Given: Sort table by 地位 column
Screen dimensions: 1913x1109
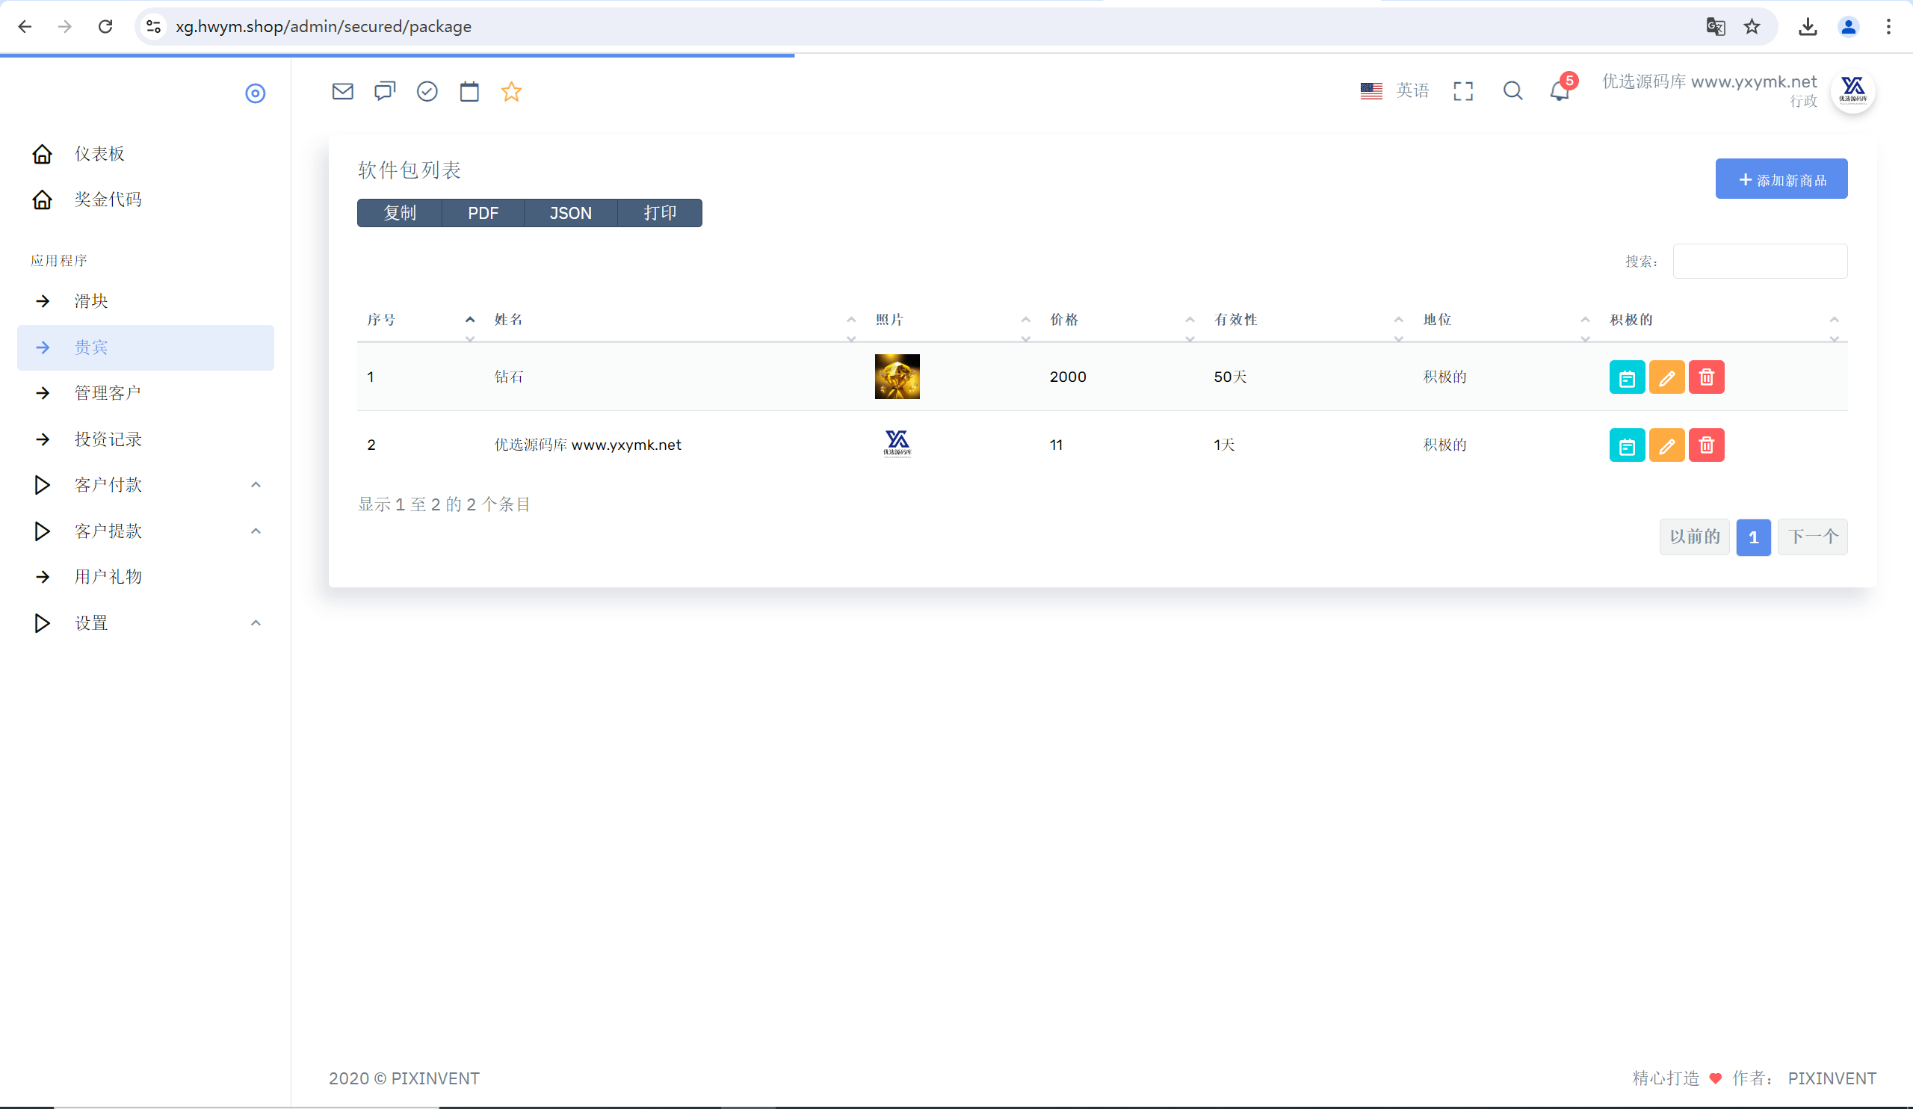Looking at the screenshot, I should click(1506, 321).
